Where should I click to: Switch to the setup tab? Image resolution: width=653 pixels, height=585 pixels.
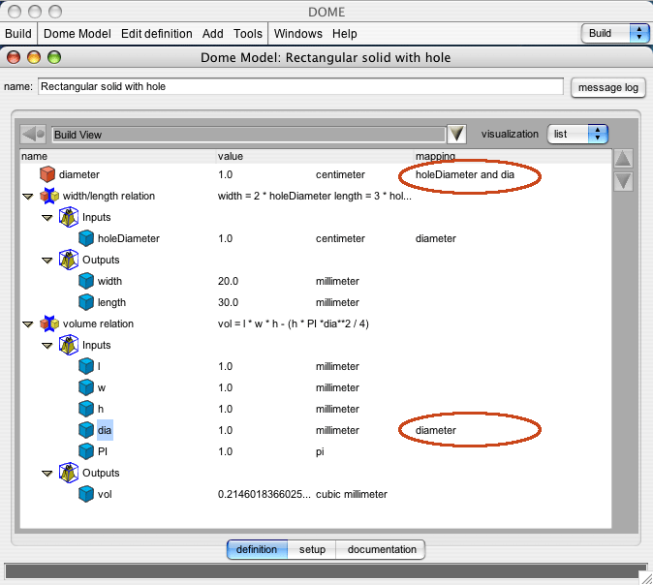312,549
